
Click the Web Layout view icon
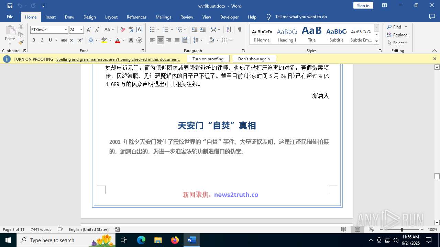(x=371, y=230)
